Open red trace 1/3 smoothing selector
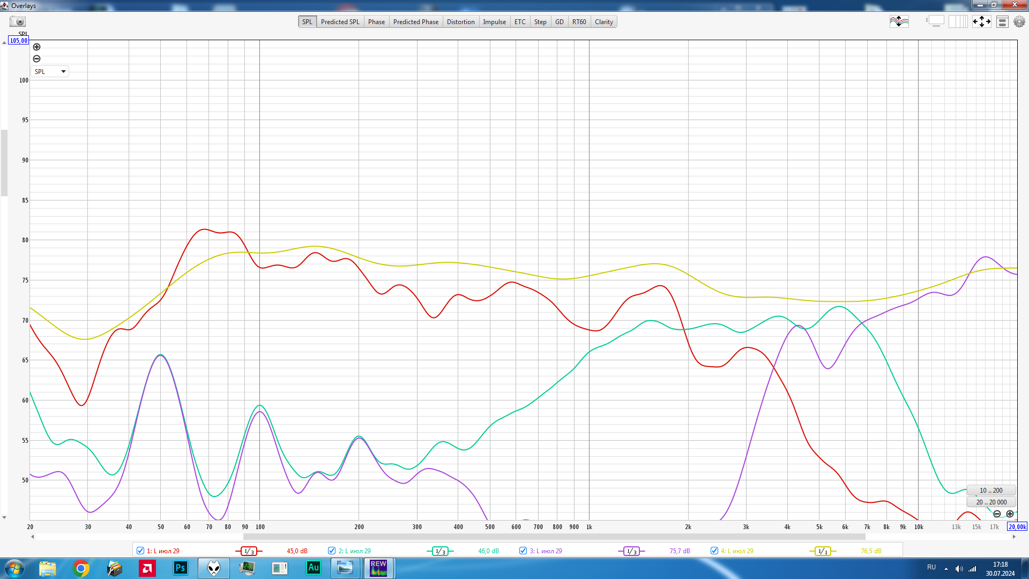 click(x=249, y=551)
